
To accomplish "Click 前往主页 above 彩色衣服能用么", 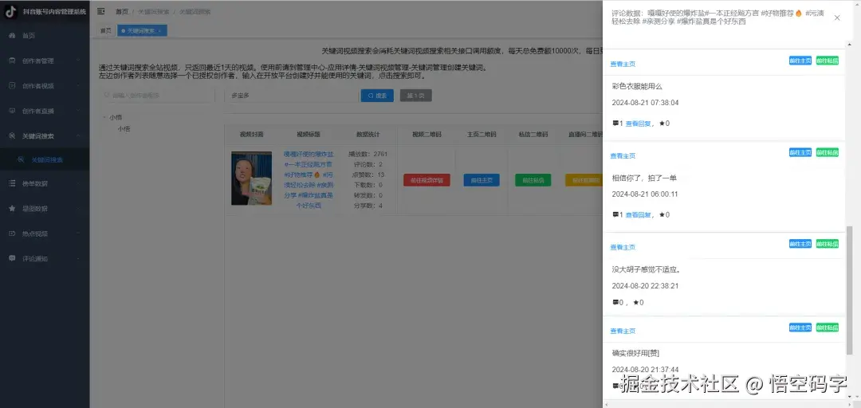I will (800, 61).
